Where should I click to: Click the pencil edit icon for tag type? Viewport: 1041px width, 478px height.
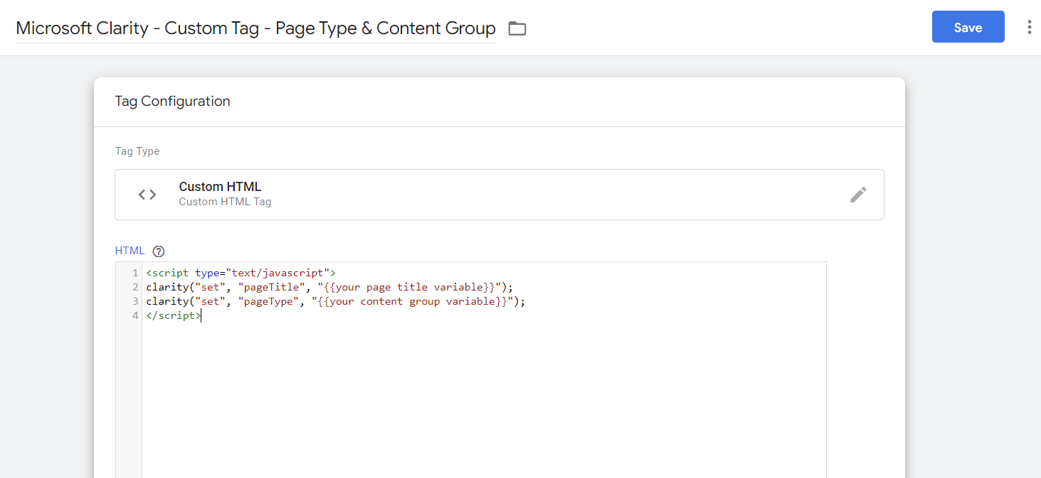coord(858,195)
